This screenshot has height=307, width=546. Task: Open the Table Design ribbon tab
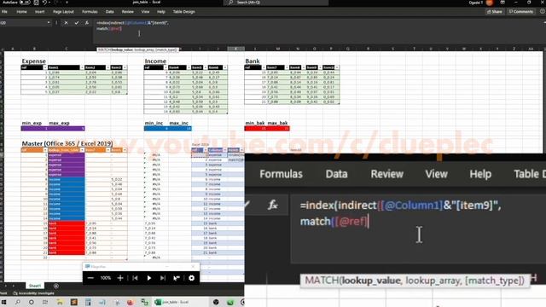(x=184, y=11)
